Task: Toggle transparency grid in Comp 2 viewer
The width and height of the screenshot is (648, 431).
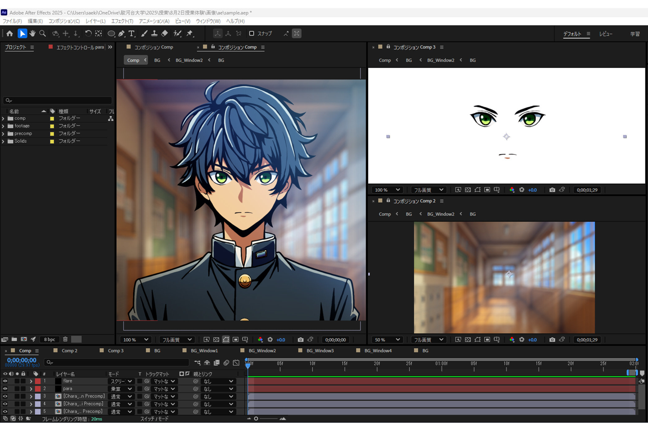Action: click(468, 340)
